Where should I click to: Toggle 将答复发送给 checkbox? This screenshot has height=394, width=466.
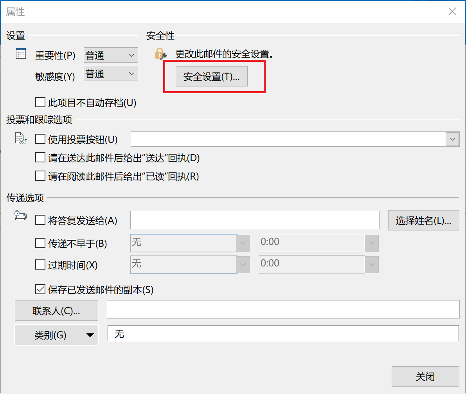point(40,220)
